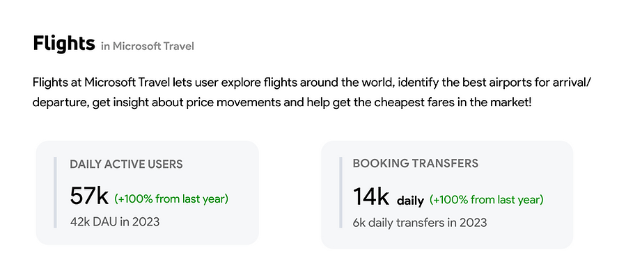Select the 'in Microsoft Travel' subtitle
642x279 pixels.
[148, 46]
